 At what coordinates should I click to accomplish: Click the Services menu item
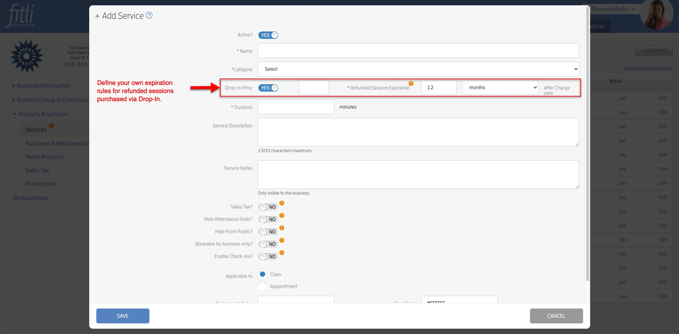[36, 130]
